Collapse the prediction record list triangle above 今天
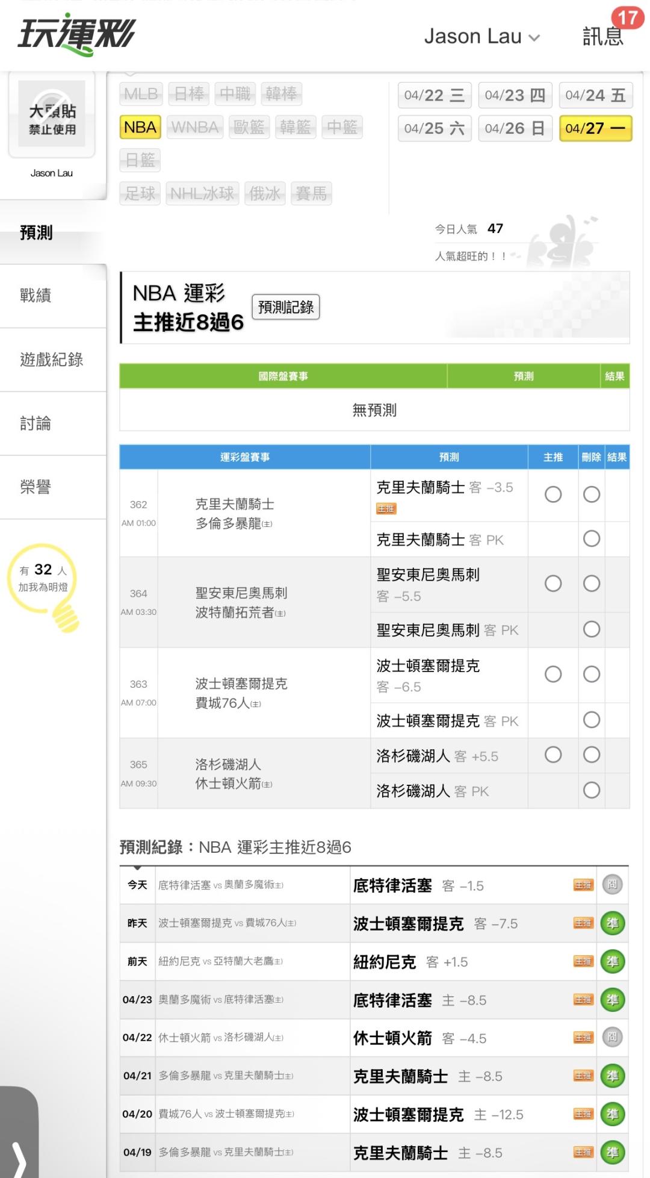Viewport: 650px width, 1178px height. (x=138, y=868)
